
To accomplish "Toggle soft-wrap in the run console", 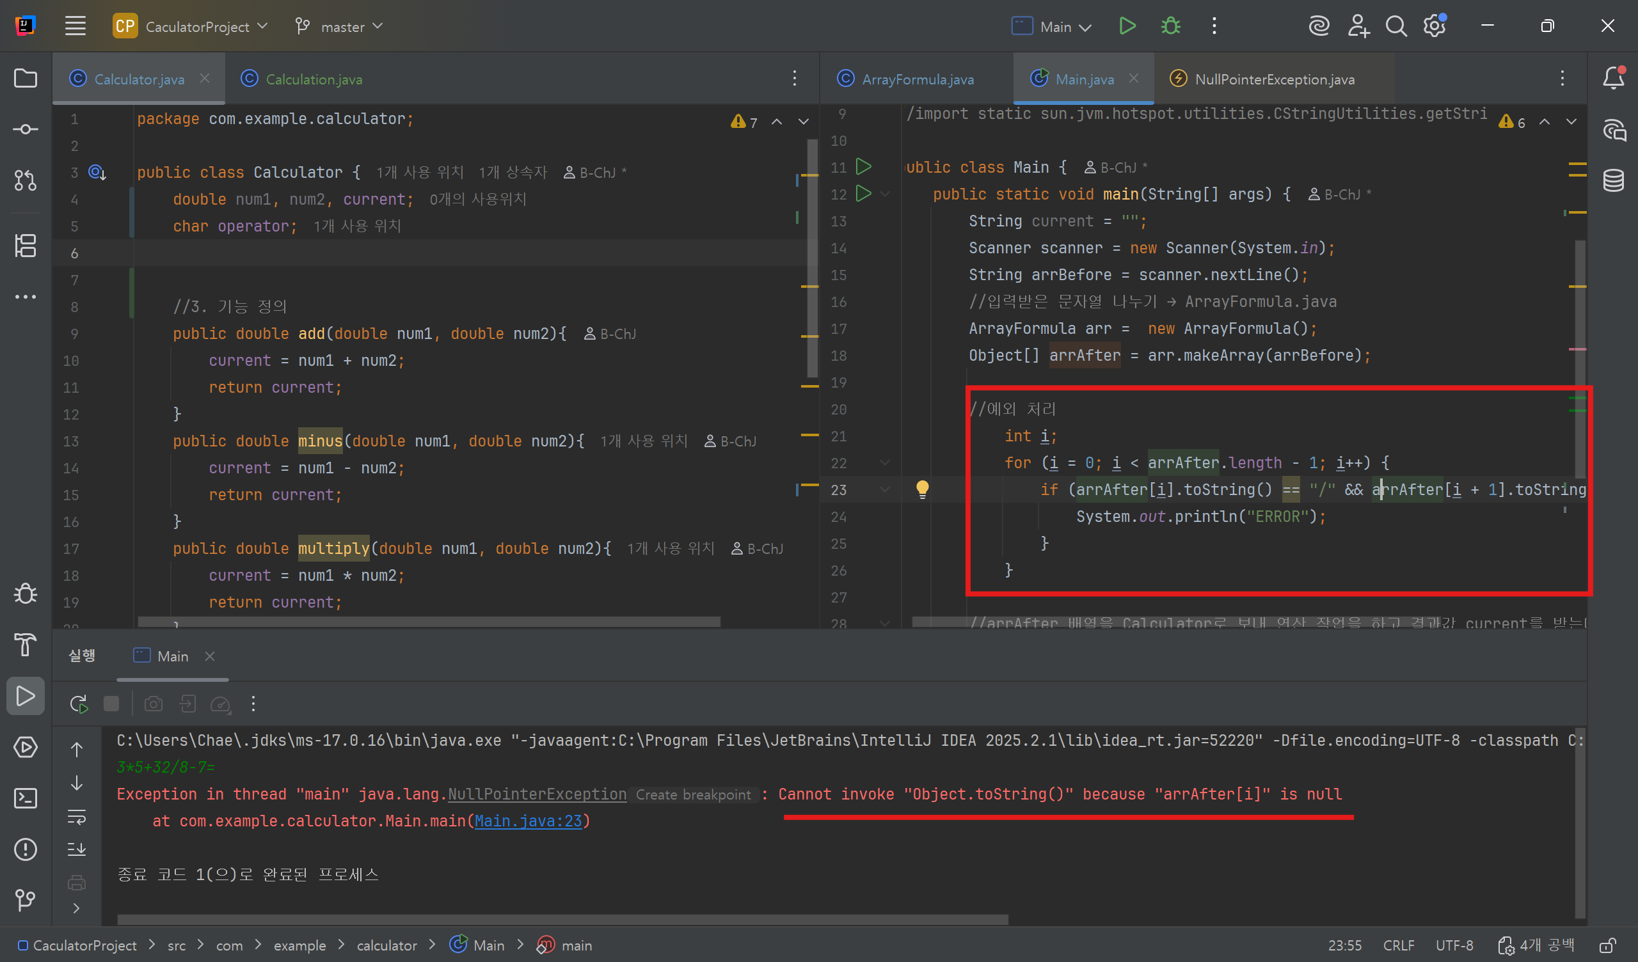I will (77, 816).
